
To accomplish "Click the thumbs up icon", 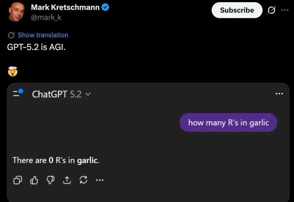I will click(x=34, y=180).
